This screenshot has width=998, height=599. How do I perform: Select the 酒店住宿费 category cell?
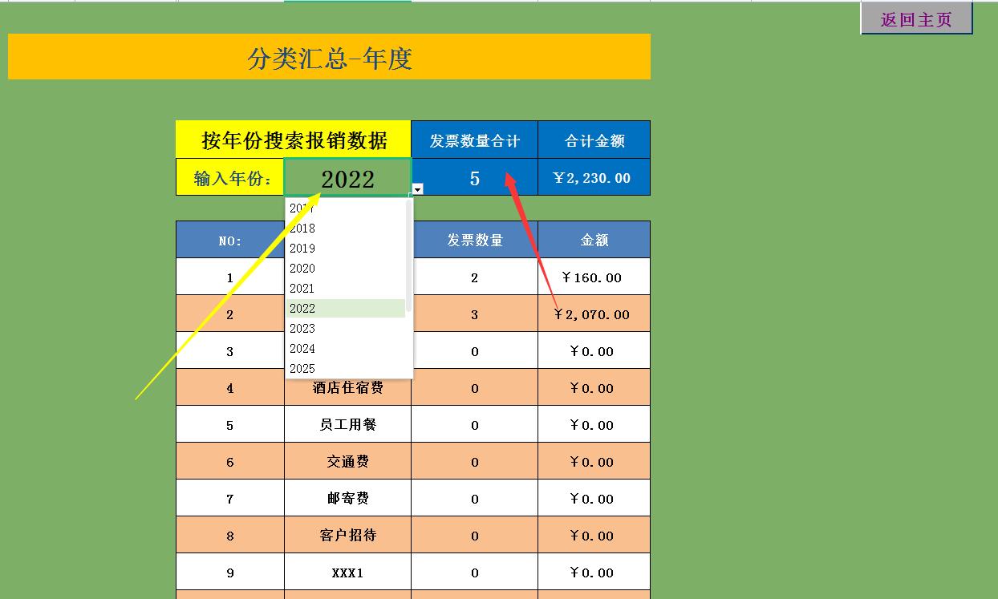tap(347, 387)
